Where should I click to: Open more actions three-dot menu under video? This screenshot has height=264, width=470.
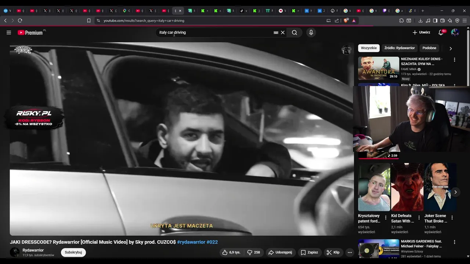coord(350,252)
